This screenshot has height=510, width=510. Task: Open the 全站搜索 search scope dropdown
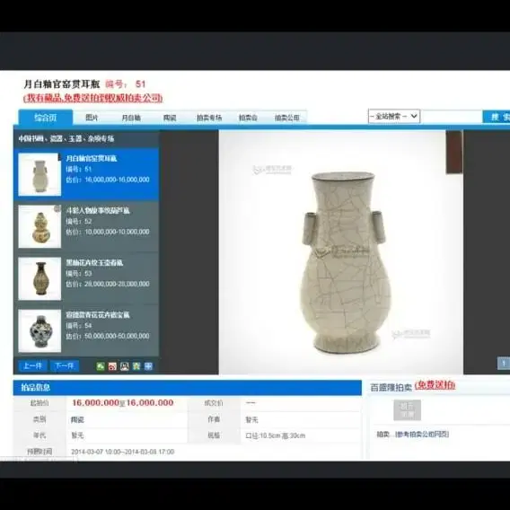[394, 116]
